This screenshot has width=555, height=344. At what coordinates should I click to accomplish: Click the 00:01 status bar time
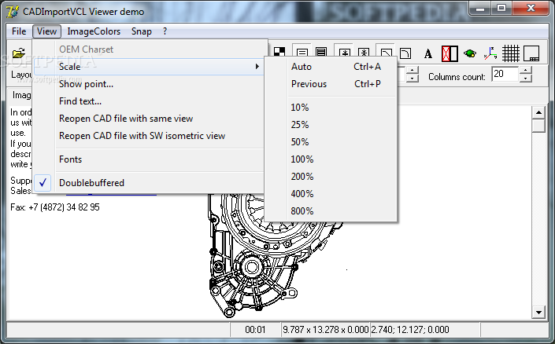point(255,330)
